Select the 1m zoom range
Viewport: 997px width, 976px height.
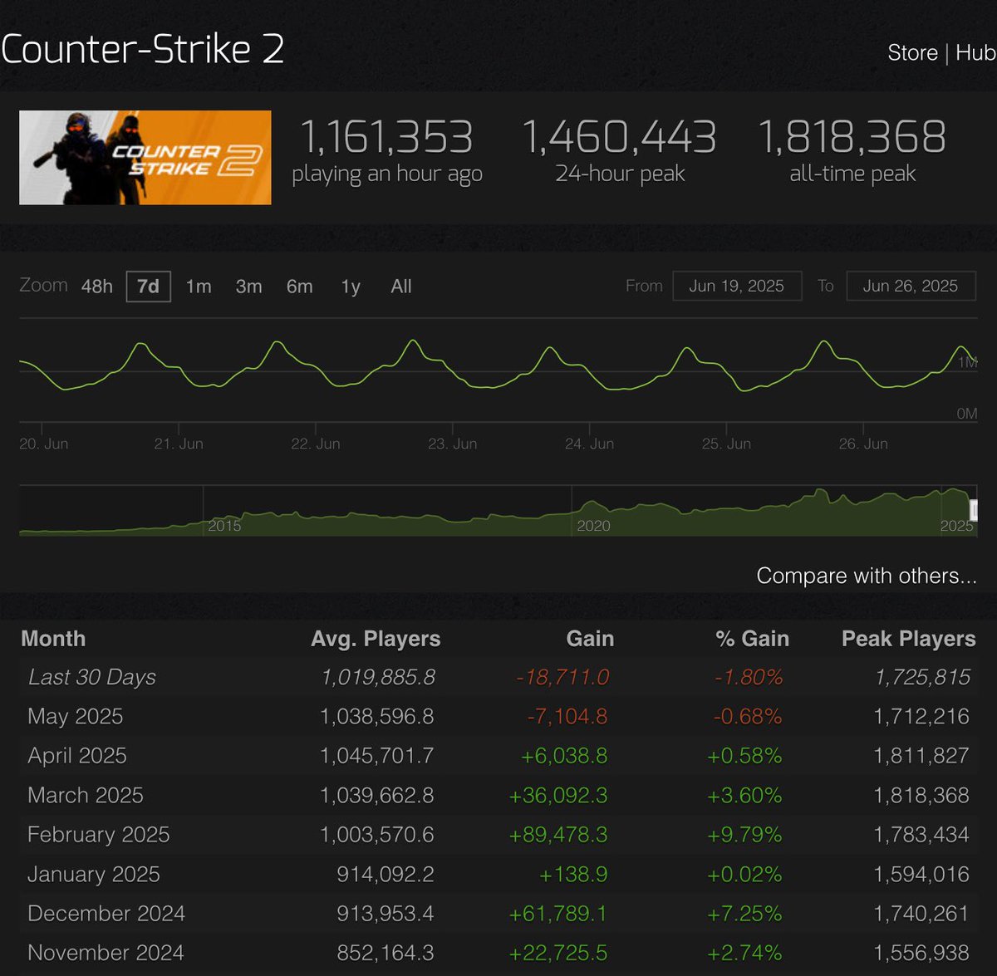(199, 287)
